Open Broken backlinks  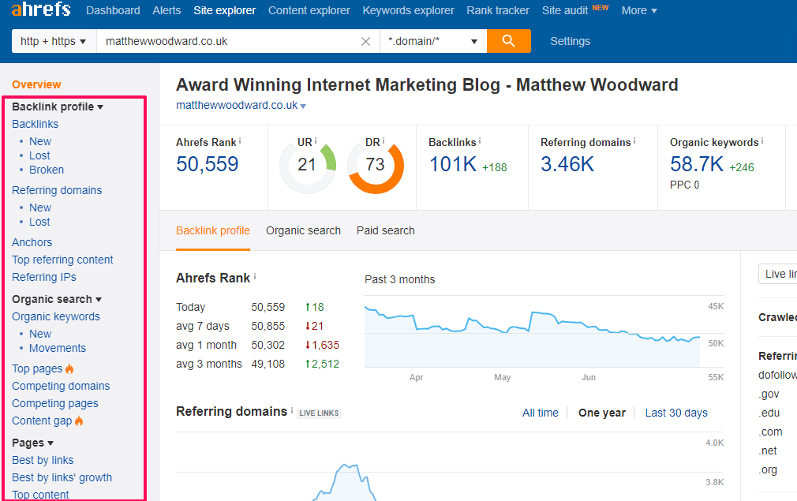tap(47, 170)
